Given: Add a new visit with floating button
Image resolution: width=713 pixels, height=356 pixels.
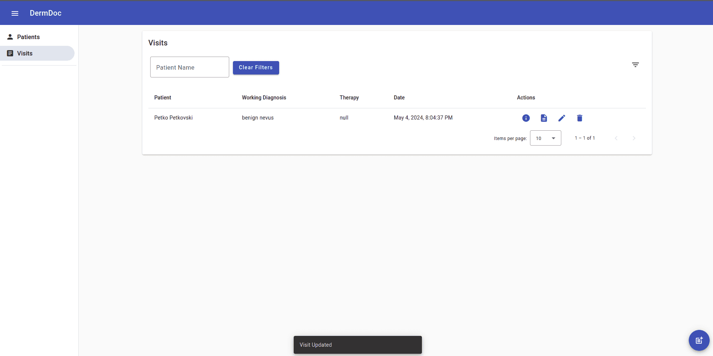Looking at the screenshot, I should coord(699,340).
